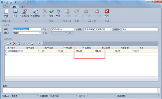Open grid toolbar export dropdown arrow

tap(35, 43)
